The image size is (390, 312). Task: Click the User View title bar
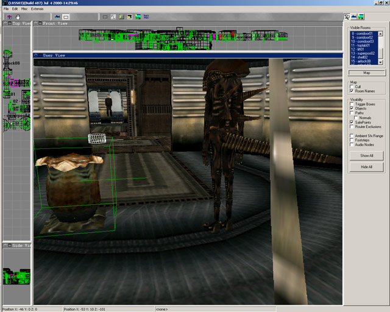point(188,55)
